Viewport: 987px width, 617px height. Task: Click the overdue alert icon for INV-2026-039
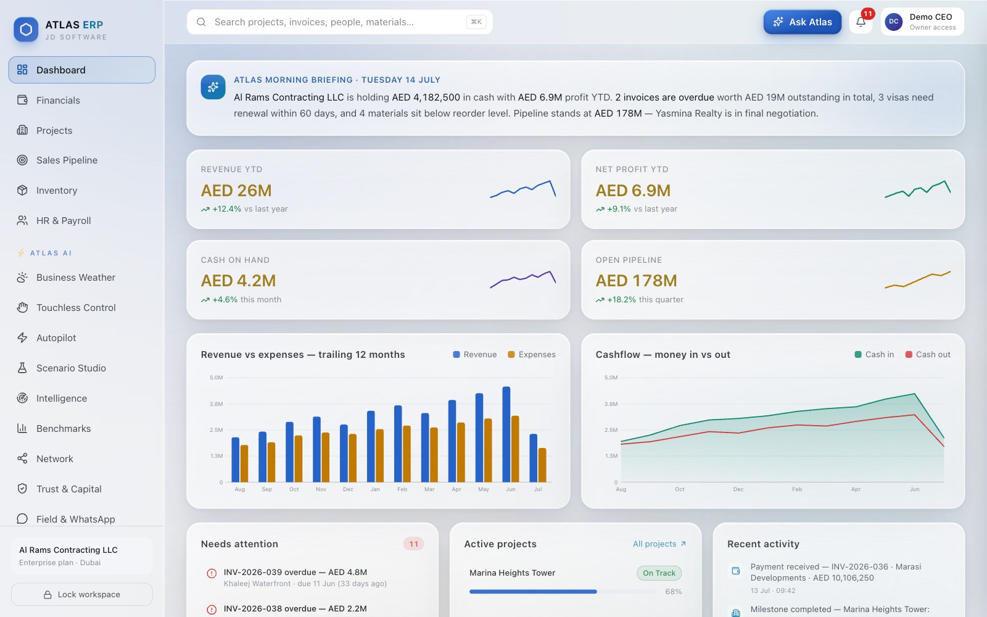(212, 573)
